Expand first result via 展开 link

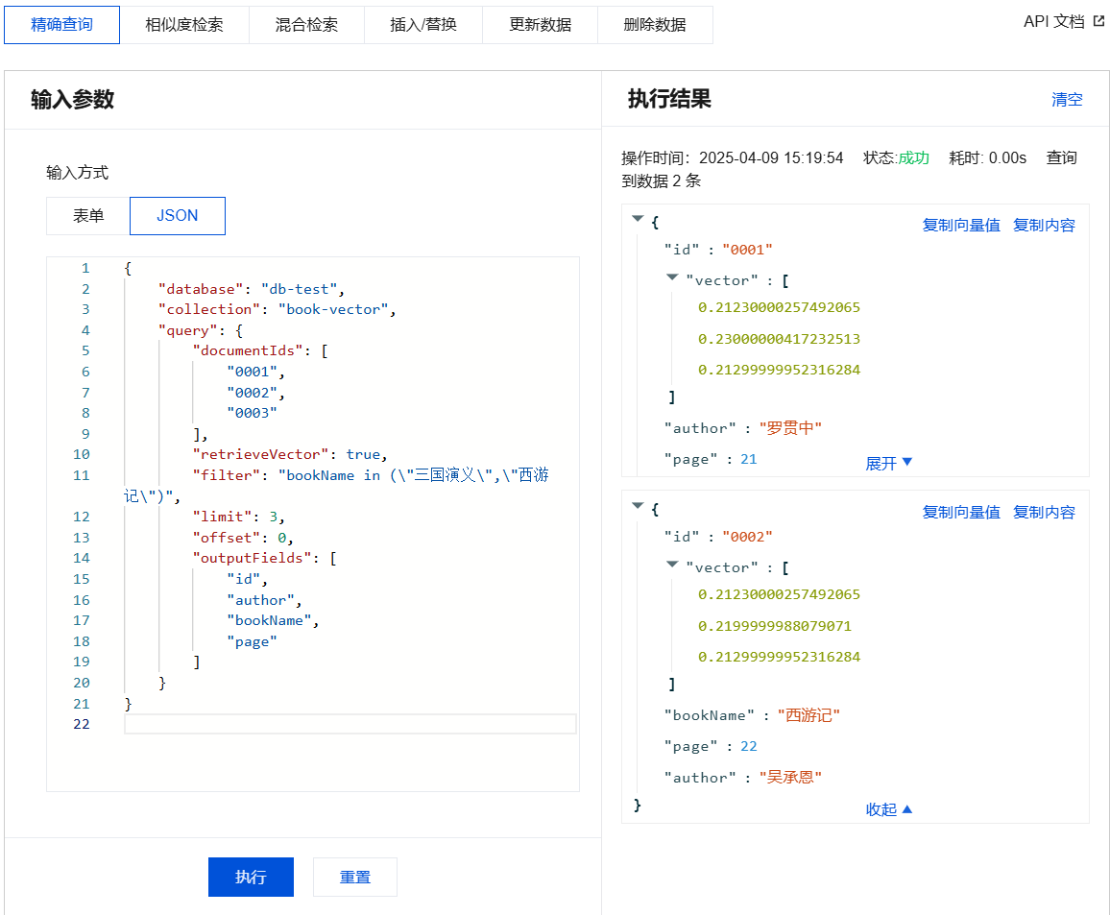pos(888,463)
